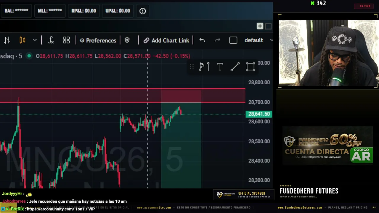Click the webcam video feed
This screenshot has width=379, height=213.
(329, 53)
